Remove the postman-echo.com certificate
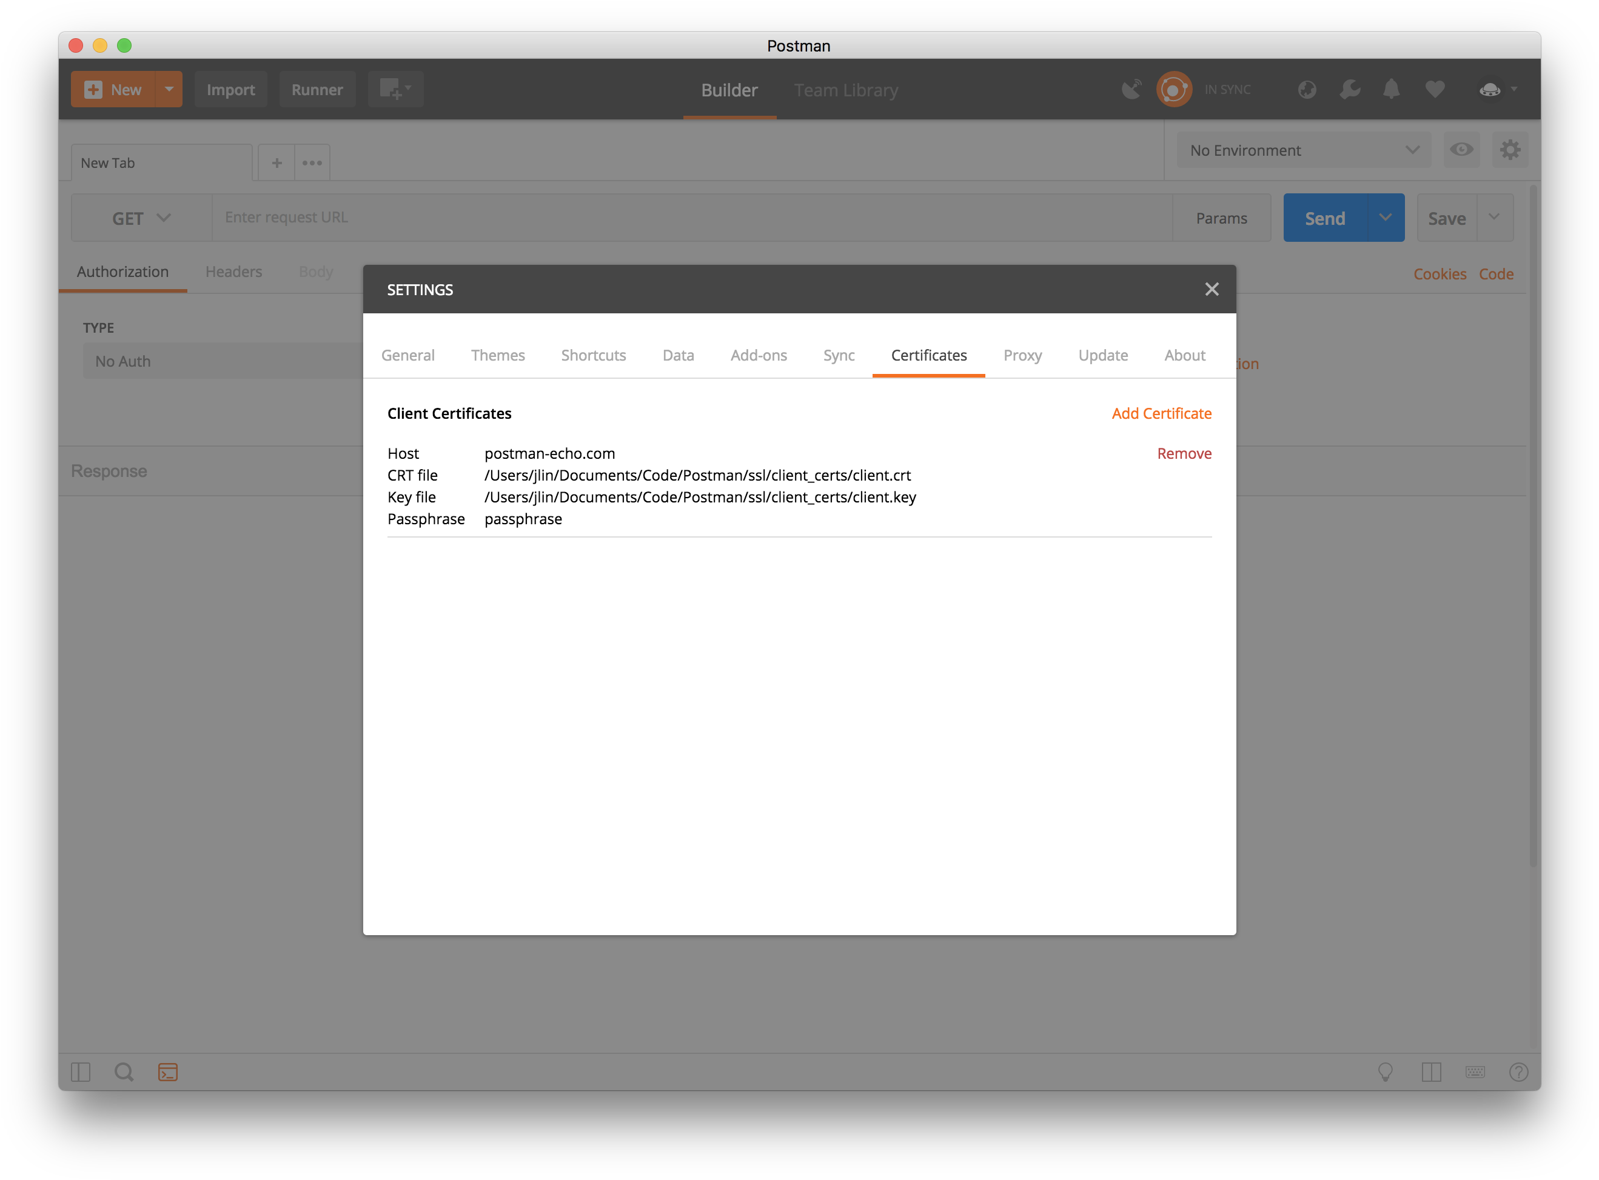The width and height of the screenshot is (1599, 1180). coord(1184,453)
